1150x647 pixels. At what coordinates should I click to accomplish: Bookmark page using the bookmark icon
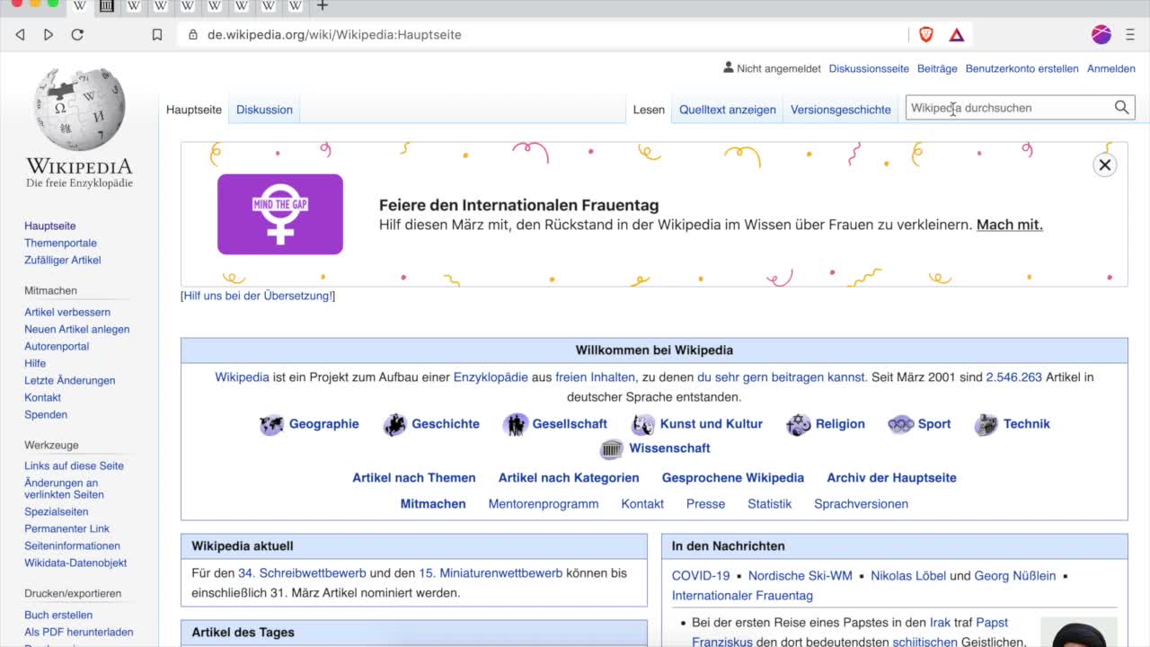(x=157, y=35)
